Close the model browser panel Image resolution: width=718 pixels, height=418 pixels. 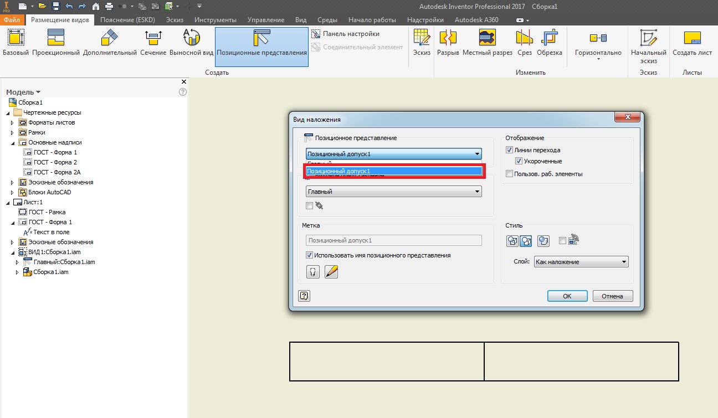(184, 82)
